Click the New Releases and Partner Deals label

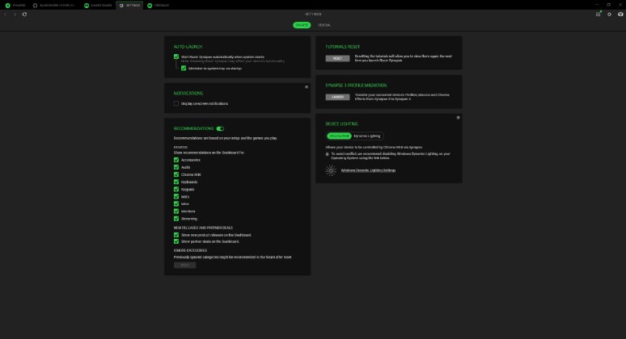203,228
